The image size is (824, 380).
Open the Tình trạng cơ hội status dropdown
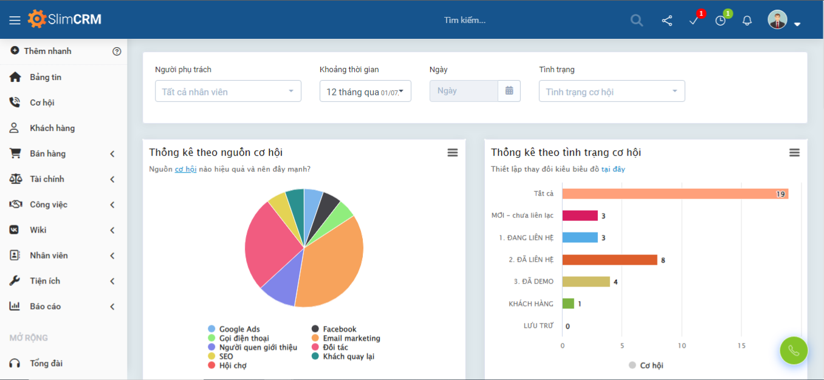pos(611,90)
